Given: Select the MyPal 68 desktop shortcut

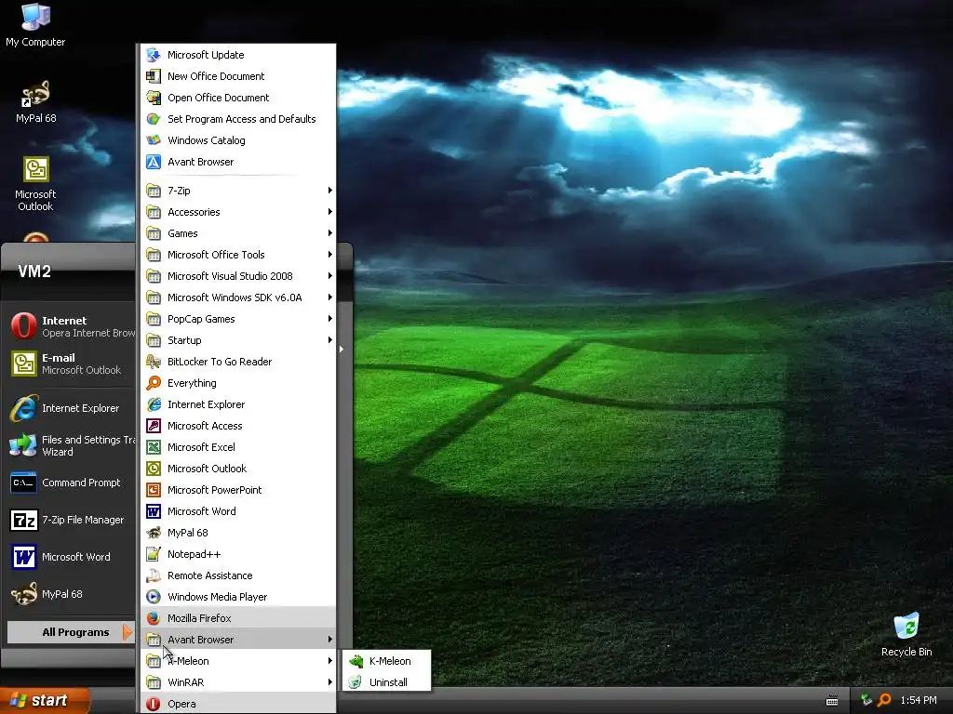Looking at the screenshot, I should pyautogui.click(x=36, y=102).
